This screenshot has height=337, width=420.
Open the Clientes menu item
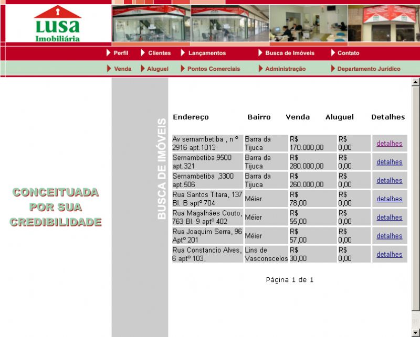point(160,53)
